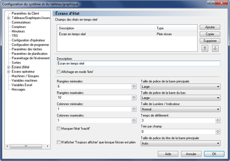230x161 pixels.
Task: Select Machines / Groupes in the tree
Action: 26,76
